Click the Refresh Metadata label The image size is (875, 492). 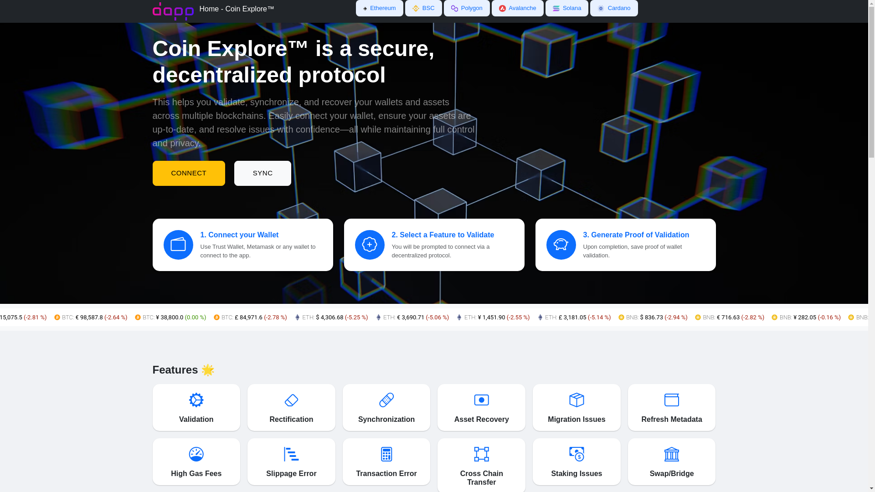point(672,420)
